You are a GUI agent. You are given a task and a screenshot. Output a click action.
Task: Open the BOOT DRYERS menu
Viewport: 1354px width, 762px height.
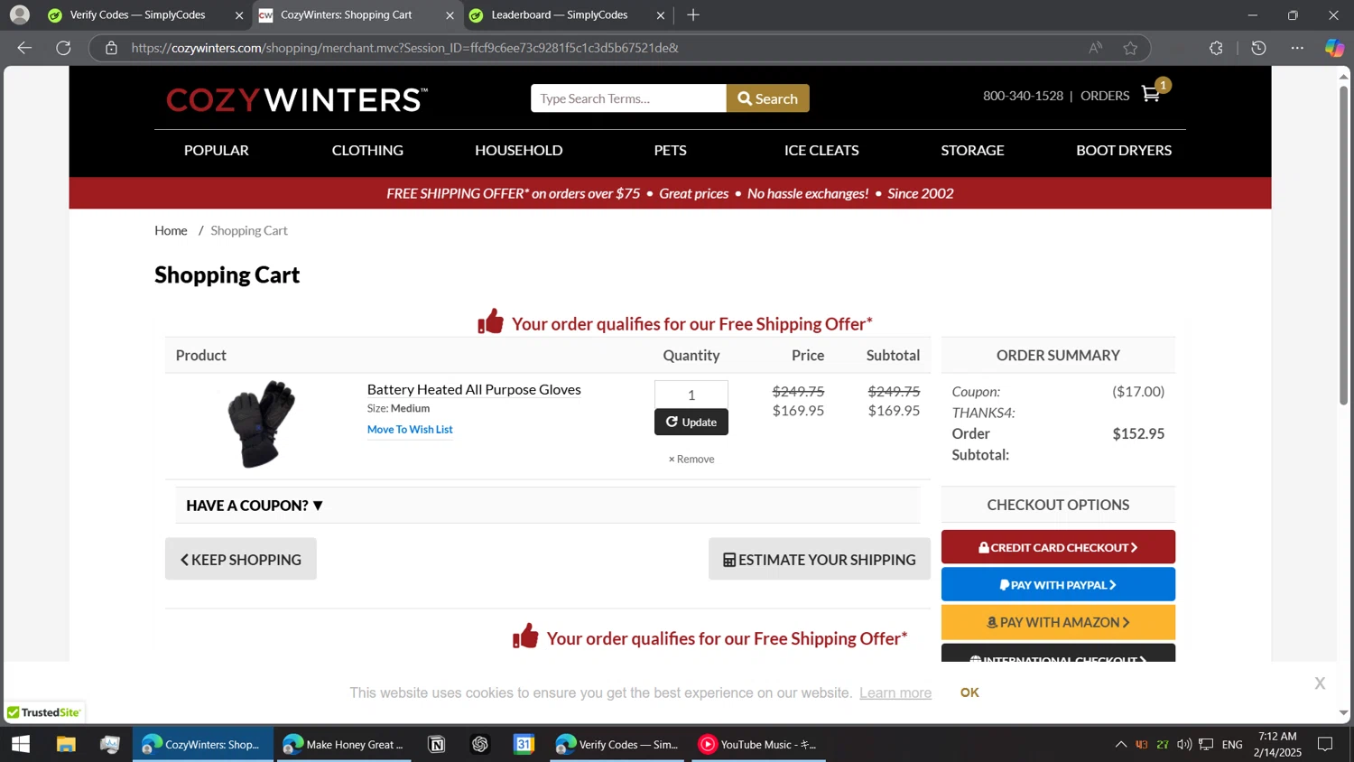[x=1124, y=151]
